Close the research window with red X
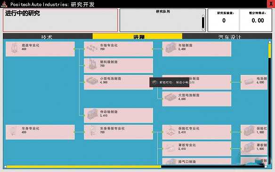 coord(271,4)
